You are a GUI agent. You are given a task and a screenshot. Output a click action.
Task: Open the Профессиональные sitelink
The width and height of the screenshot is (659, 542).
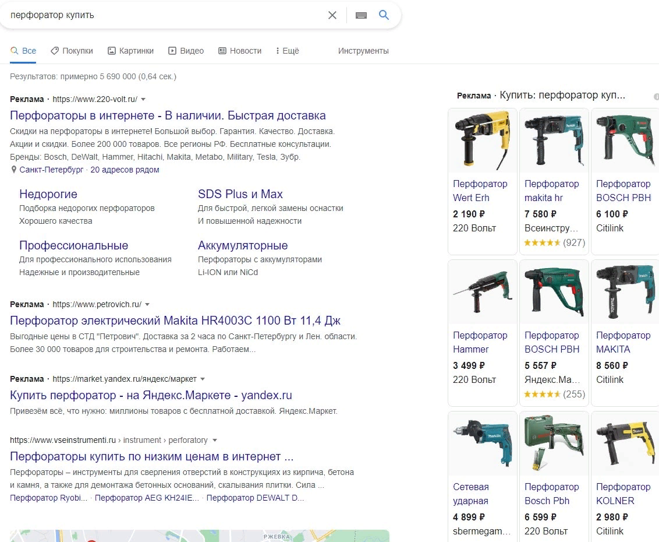click(73, 245)
